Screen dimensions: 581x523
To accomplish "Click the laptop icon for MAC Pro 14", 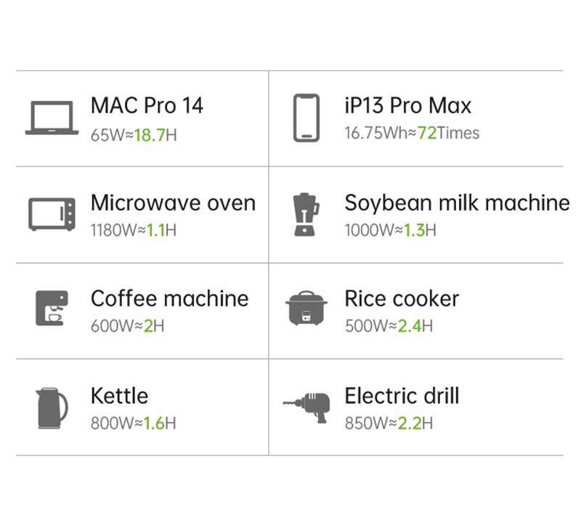I will [x=52, y=118].
